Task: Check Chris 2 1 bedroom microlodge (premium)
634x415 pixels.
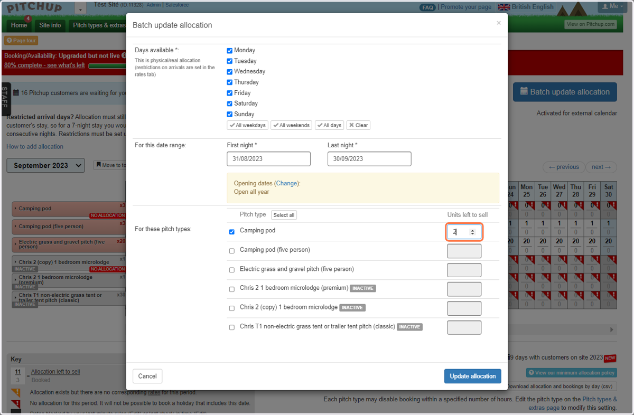Action: (232, 289)
